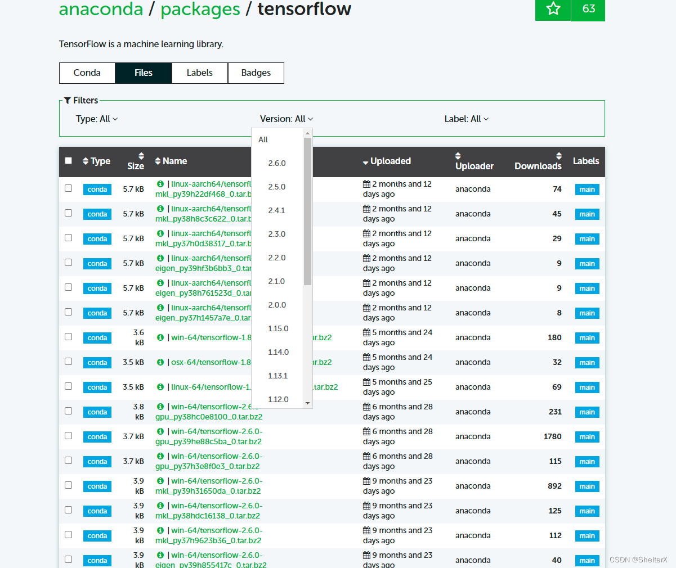Sort table by Size column
The width and height of the screenshot is (676, 568).
(136, 161)
